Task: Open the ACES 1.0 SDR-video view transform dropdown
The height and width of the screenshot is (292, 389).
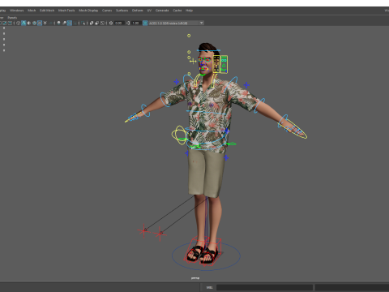Action: point(176,23)
